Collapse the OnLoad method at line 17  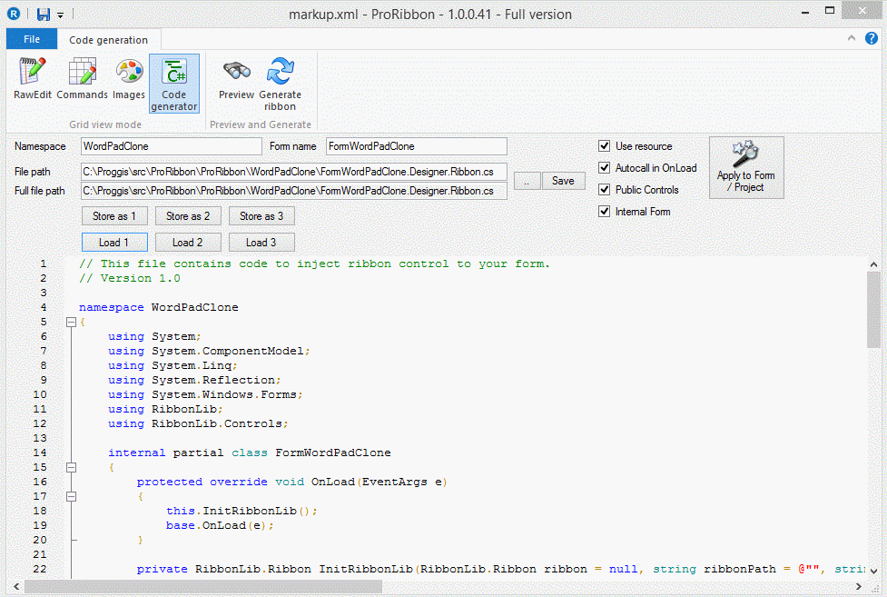click(x=72, y=496)
